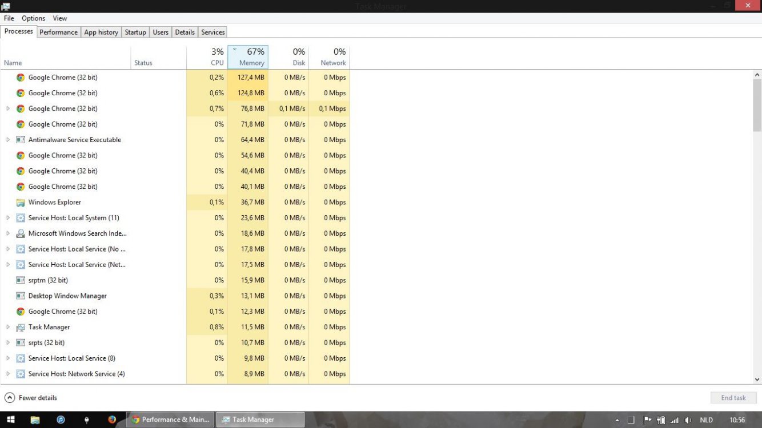762x428 pixels.
Task: Sort by the Status column header
Action: pos(159,57)
